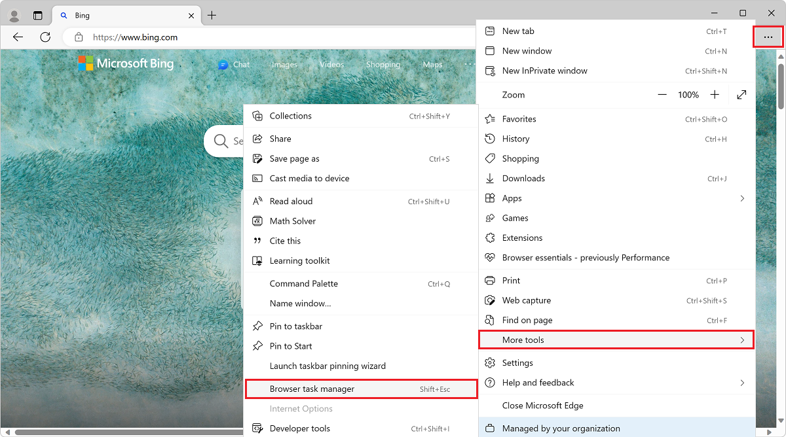The height and width of the screenshot is (437, 786).
Task: Click the browser back navigation arrow
Action: [x=18, y=37]
